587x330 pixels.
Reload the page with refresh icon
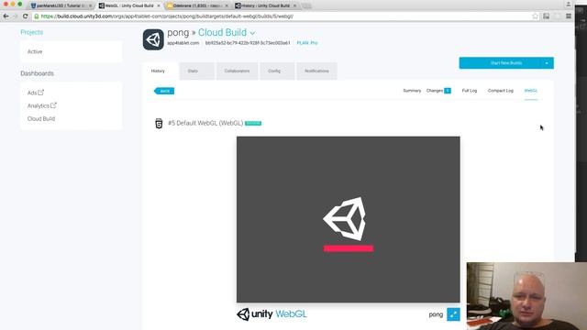click(25, 16)
